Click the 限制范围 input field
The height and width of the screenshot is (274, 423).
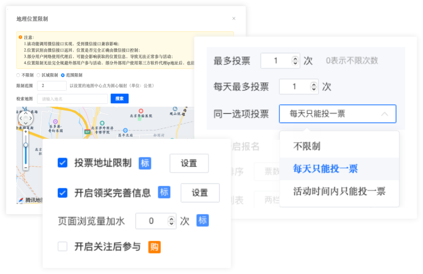tap(52, 86)
